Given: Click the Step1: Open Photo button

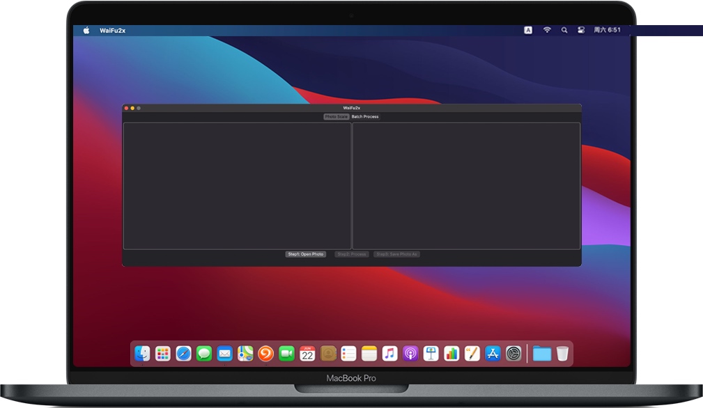Looking at the screenshot, I should (304, 254).
